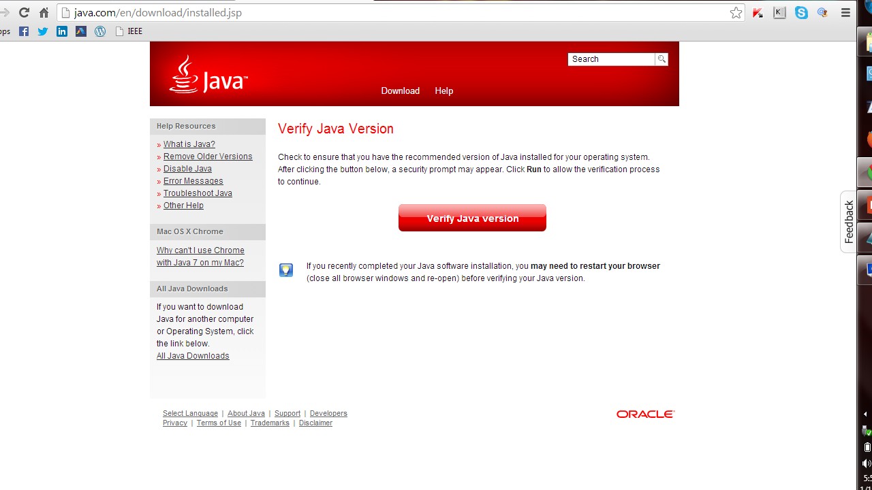The height and width of the screenshot is (490, 872).
Task: Reload the page with the refresh icon
Action: (x=24, y=13)
